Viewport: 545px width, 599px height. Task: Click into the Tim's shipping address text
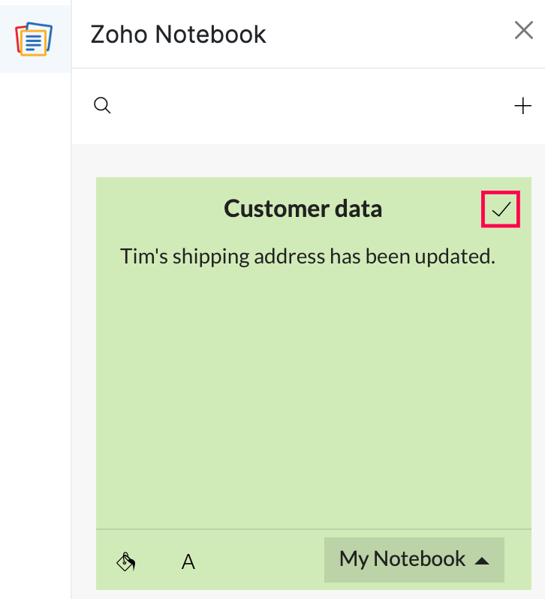pos(308,257)
